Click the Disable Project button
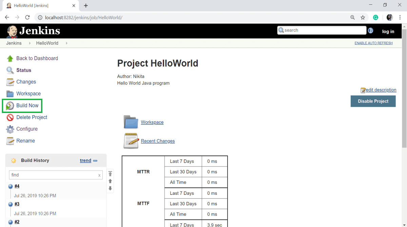The image size is (407, 227). 373,101
